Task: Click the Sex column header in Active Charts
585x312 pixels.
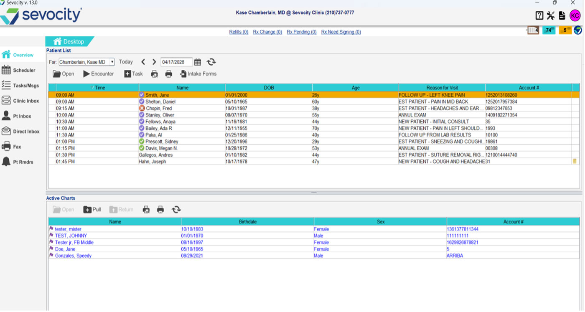Action: click(380, 222)
